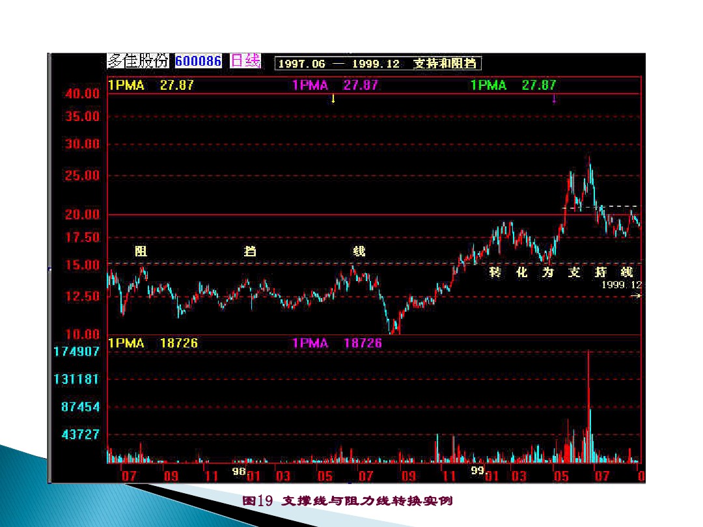703x527 pixels.
Task: Click the right arrow below 1999.12
Action: [636, 296]
